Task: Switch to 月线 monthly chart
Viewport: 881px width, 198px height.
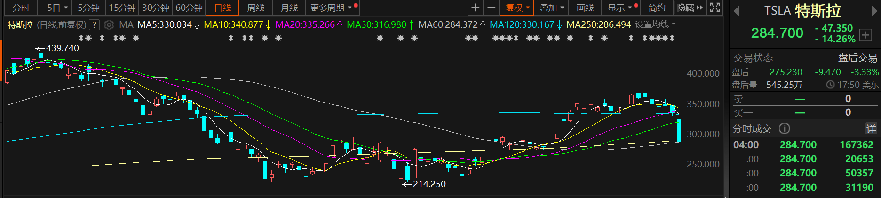Action: (x=289, y=8)
